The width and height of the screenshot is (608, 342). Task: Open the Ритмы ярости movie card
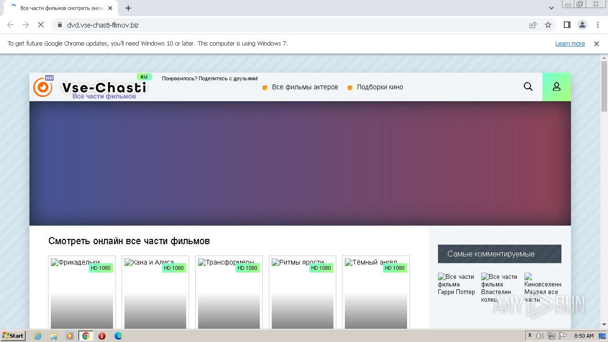pyautogui.click(x=303, y=293)
